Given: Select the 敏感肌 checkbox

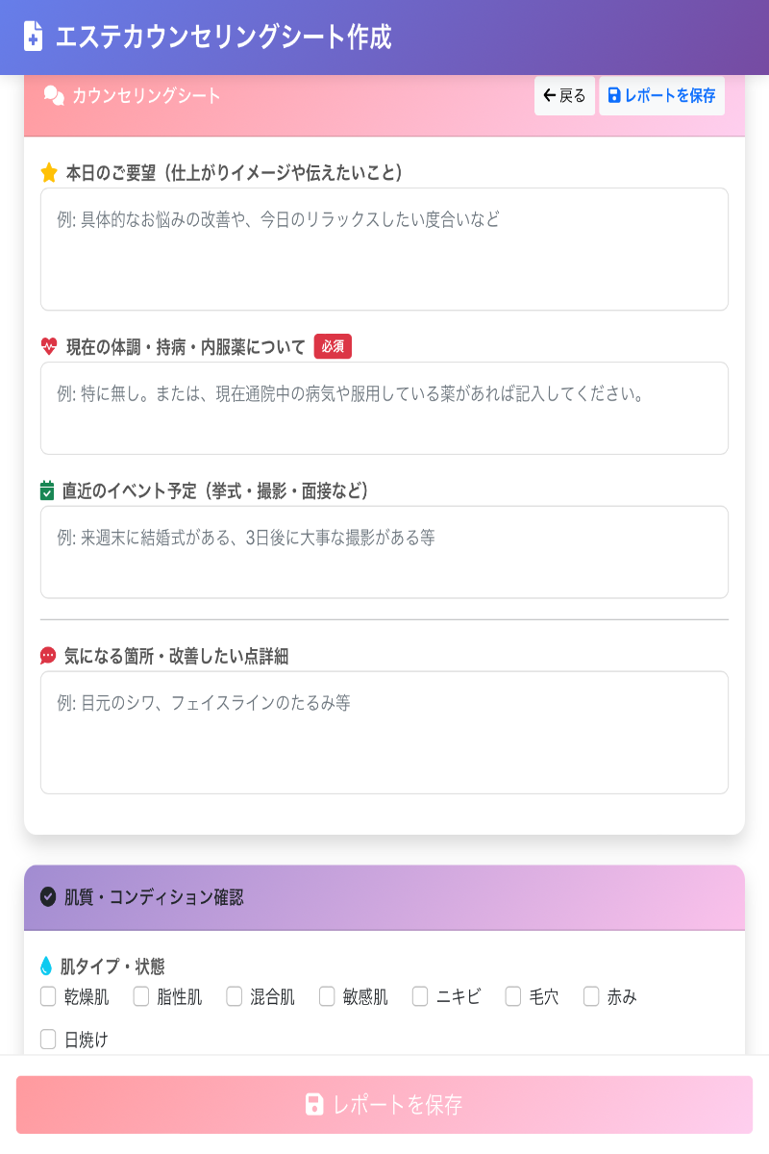Looking at the screenshot, I should click(326, 997).
